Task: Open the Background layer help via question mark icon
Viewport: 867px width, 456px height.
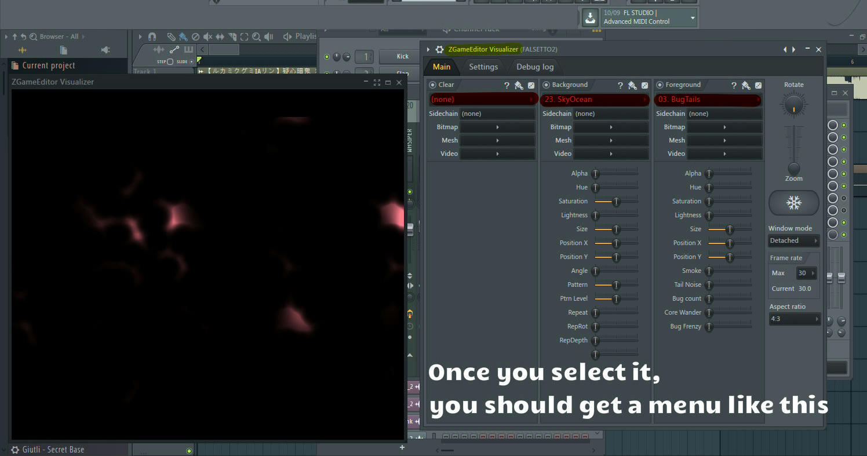Action: (621, 85)
